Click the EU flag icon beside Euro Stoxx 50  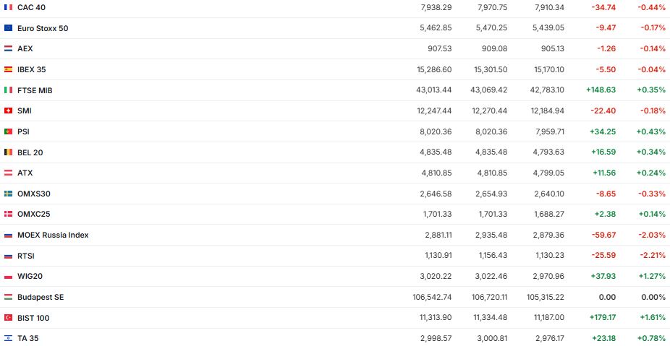[x=8, y=28]
